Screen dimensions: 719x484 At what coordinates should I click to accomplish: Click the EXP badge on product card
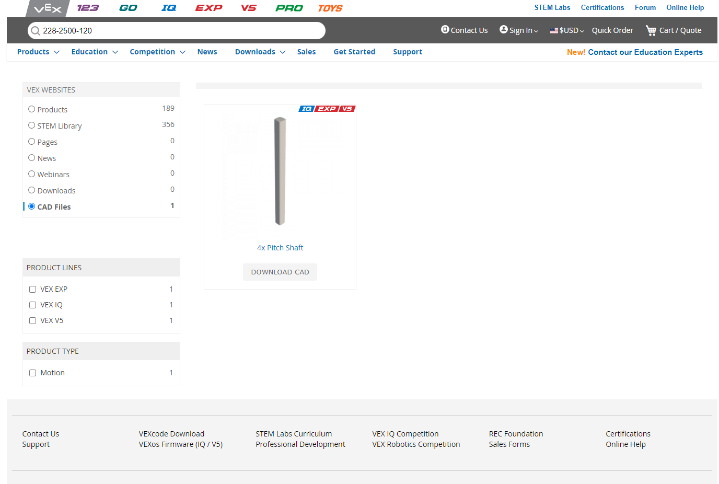coord(327,109)
